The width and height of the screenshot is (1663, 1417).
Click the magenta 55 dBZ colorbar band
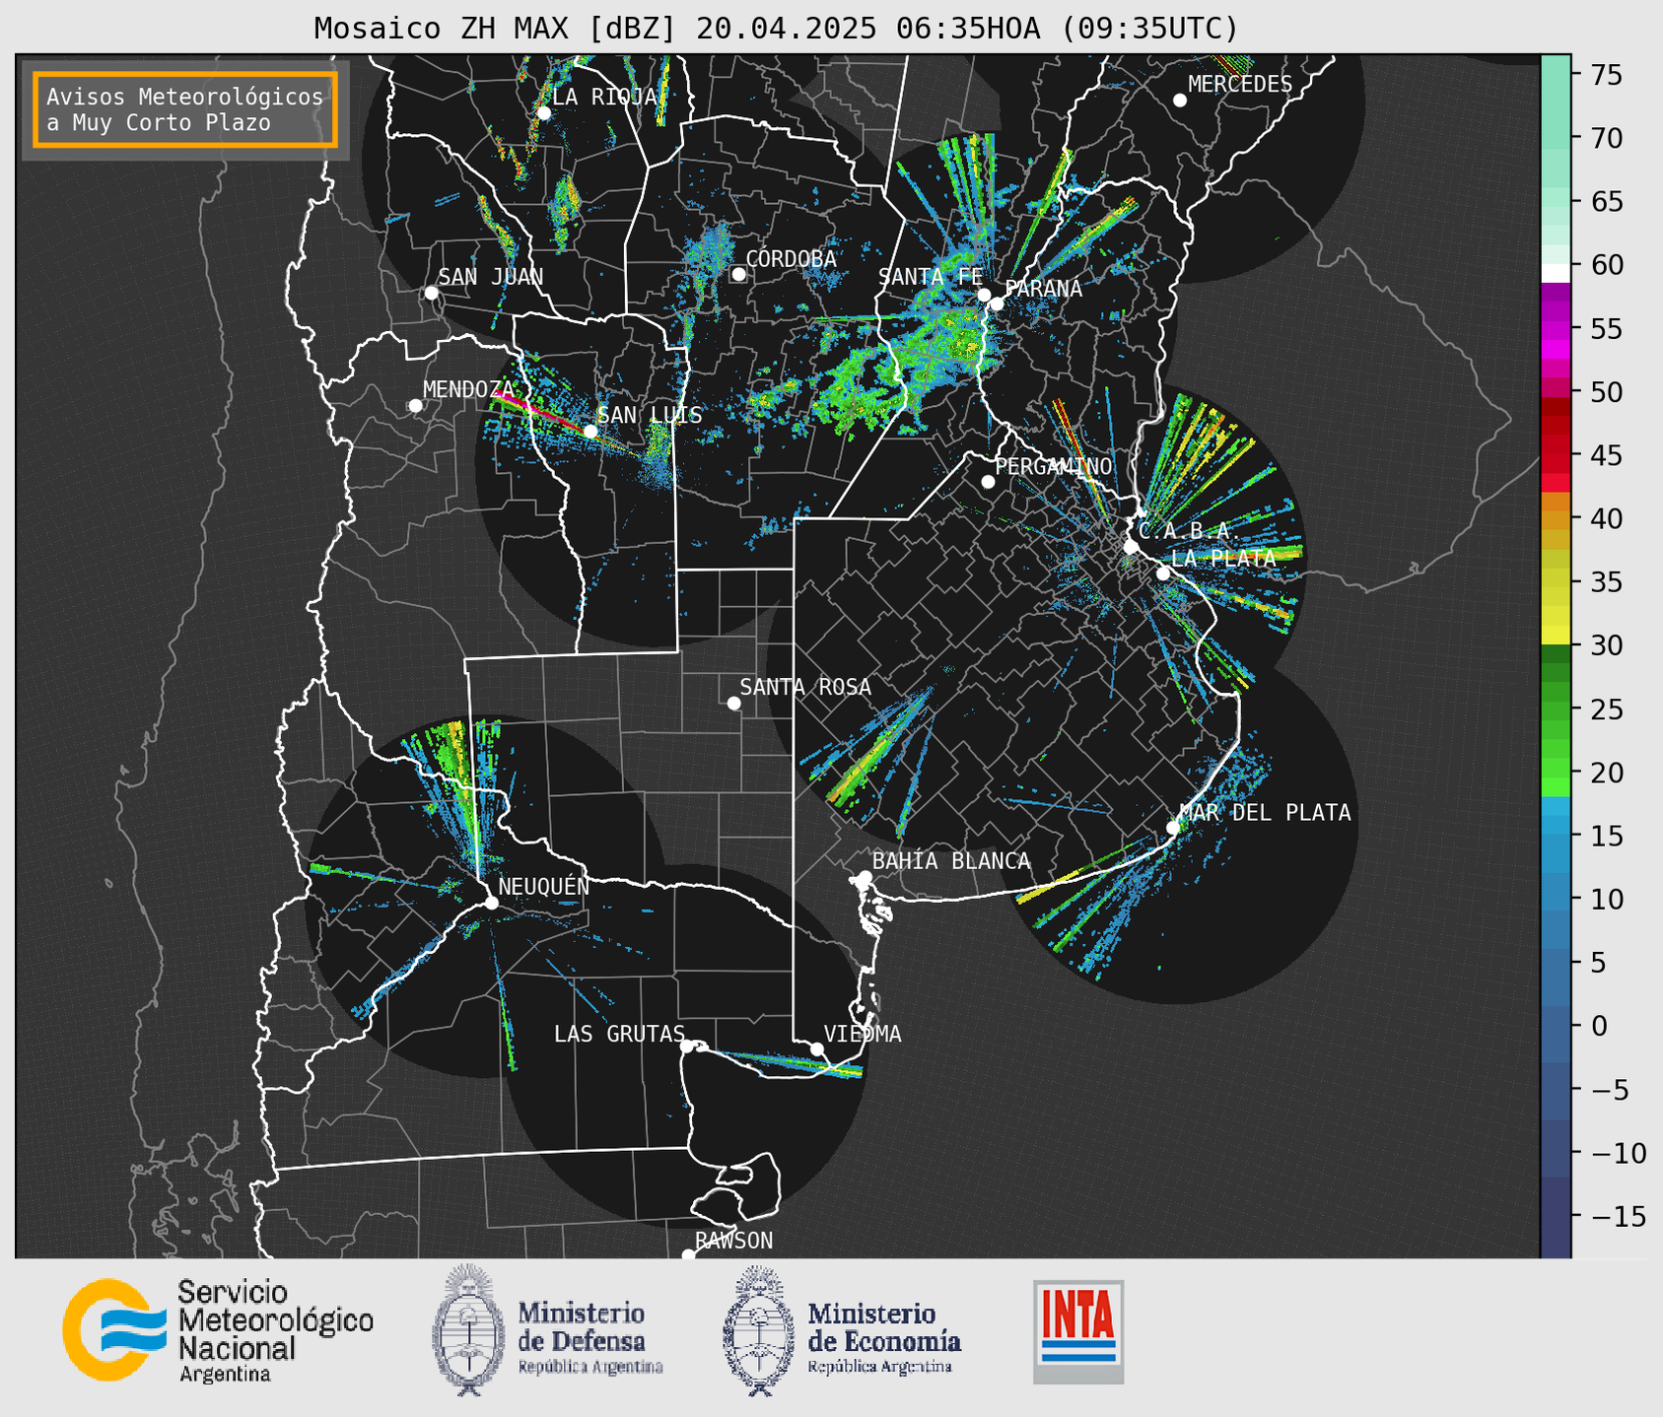point(1556,329)
